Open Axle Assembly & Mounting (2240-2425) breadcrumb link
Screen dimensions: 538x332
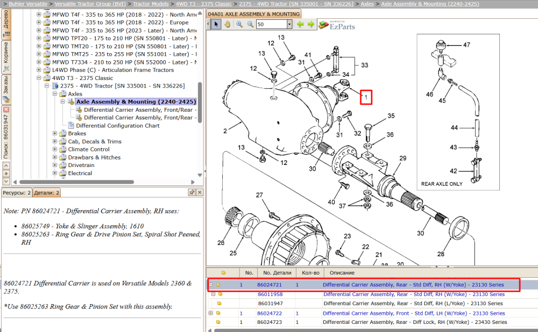tap(430, 4)
